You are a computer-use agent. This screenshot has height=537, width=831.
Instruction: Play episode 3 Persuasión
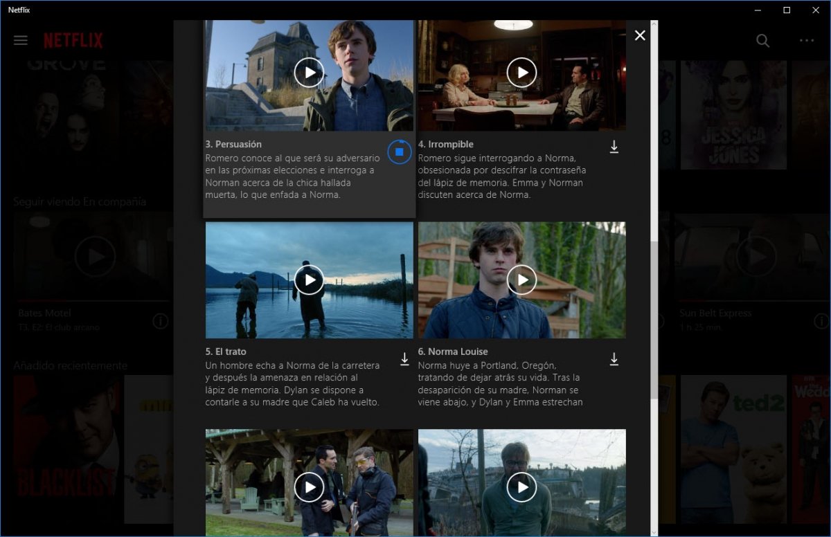(309, 73)
